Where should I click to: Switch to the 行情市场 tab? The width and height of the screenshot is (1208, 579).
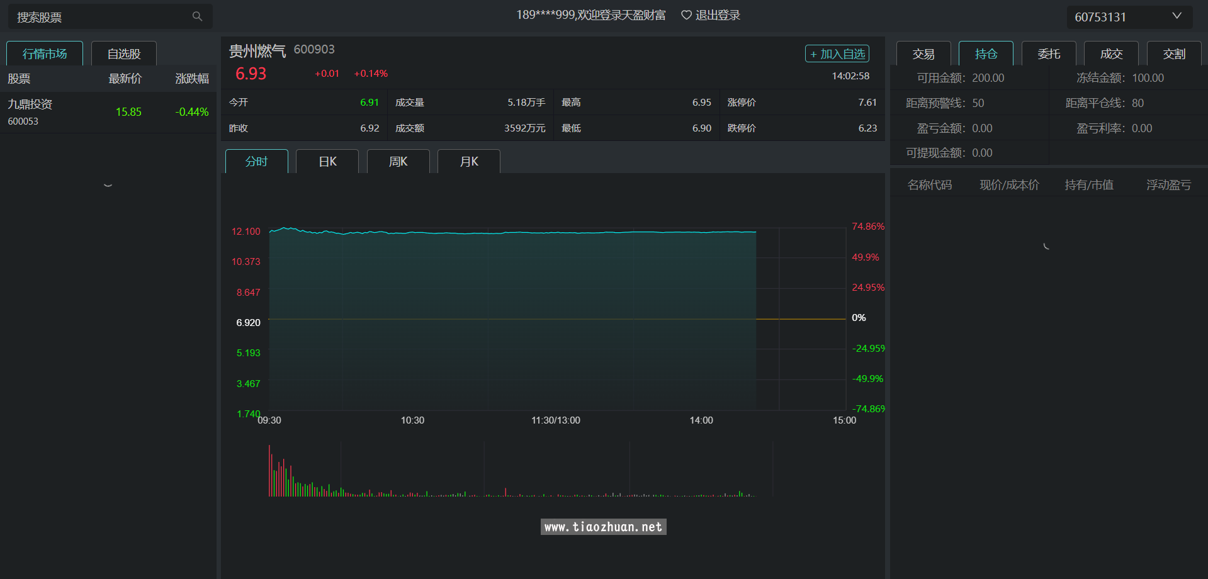point(45,54)
